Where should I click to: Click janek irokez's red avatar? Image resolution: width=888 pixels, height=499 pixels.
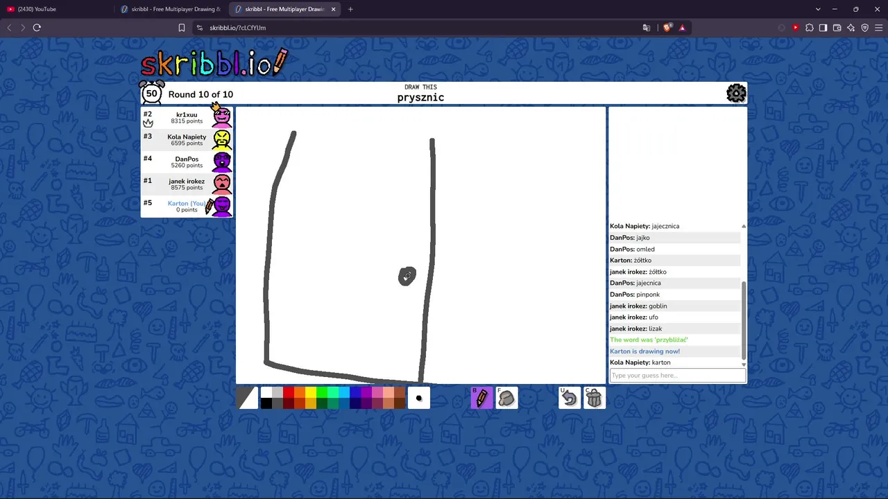[x=222, y=184]
